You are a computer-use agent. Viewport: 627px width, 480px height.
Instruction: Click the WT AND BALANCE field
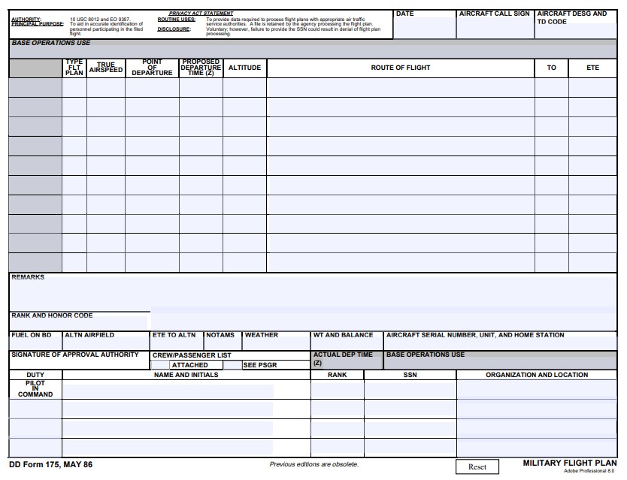(x=347, y=344)
